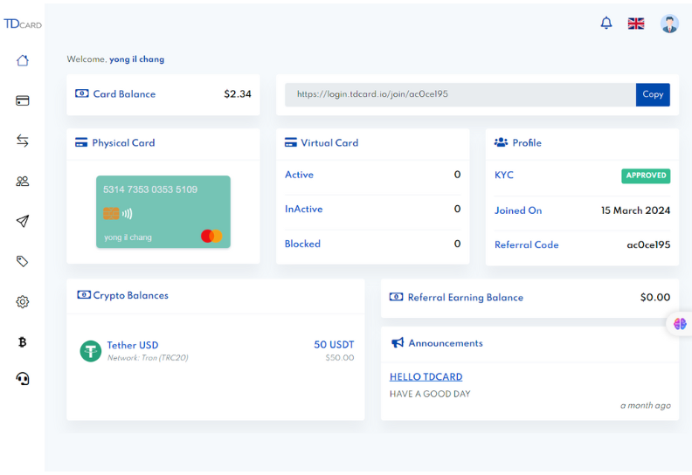Open the UK flag language selector

636,24
